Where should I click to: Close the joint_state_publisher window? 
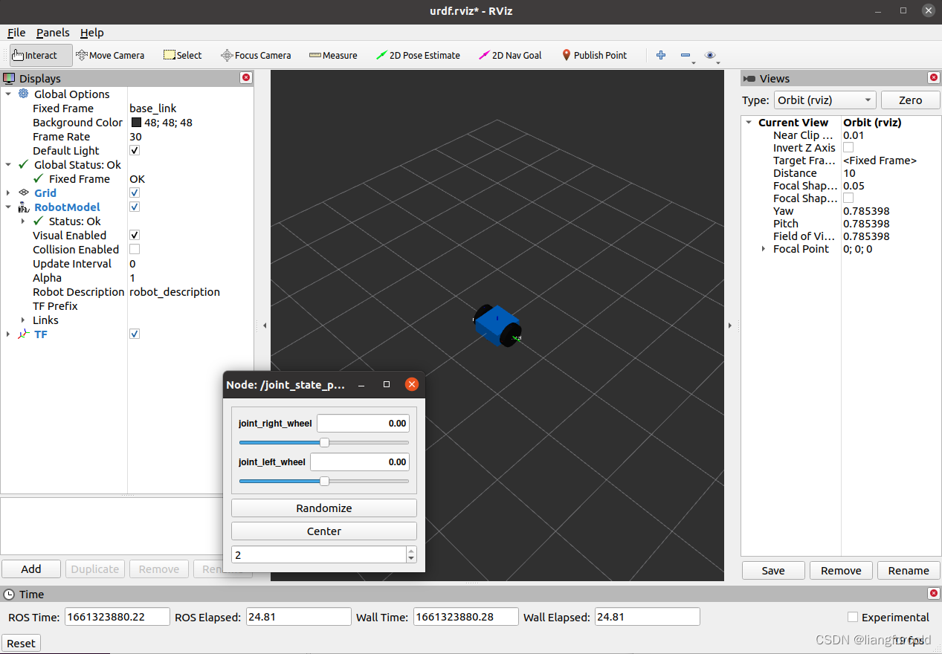click(411, 384)
